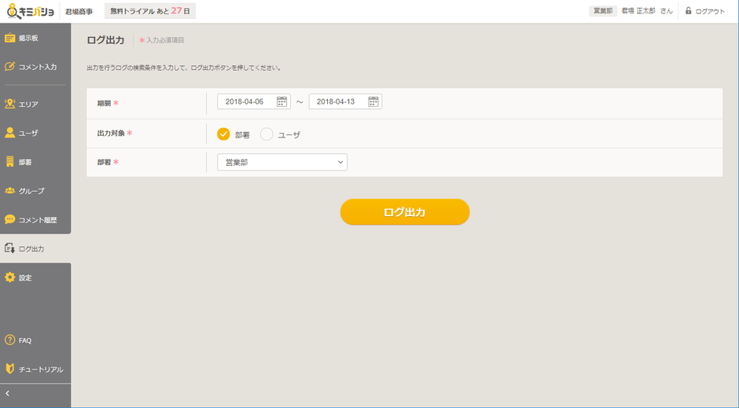Open the チュートリアル menu item
Screen dimensions: 739x408
click(40, 369)
